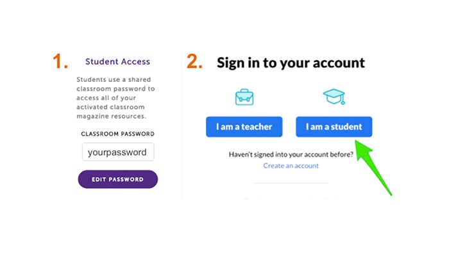Click the "Student Access" heading
Viewport: 449px width, 256px height.
[117, 62]
